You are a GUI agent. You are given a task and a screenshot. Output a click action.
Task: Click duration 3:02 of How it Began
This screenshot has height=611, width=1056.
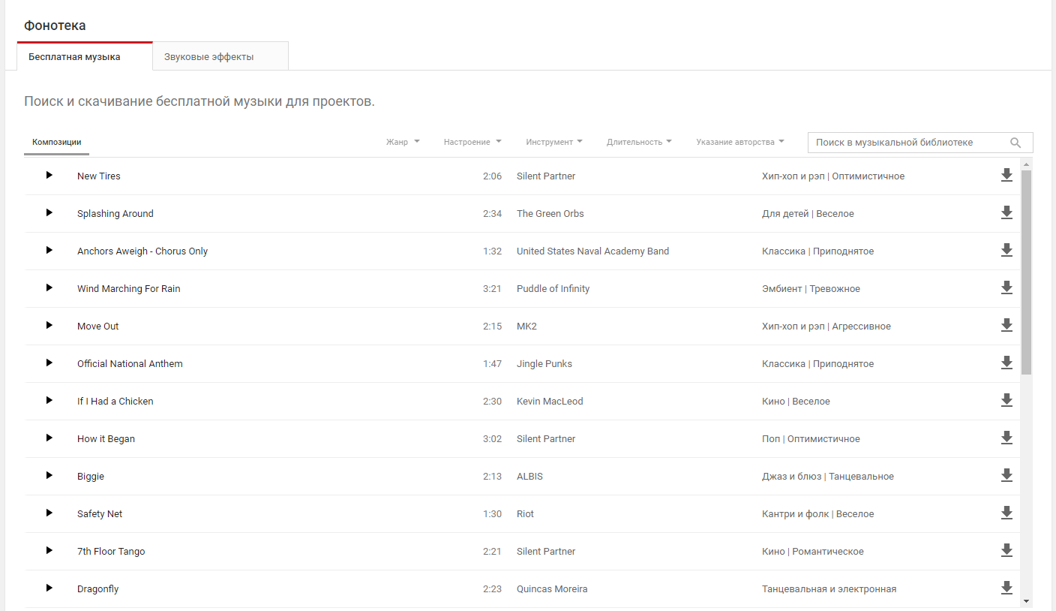(492, 439)
